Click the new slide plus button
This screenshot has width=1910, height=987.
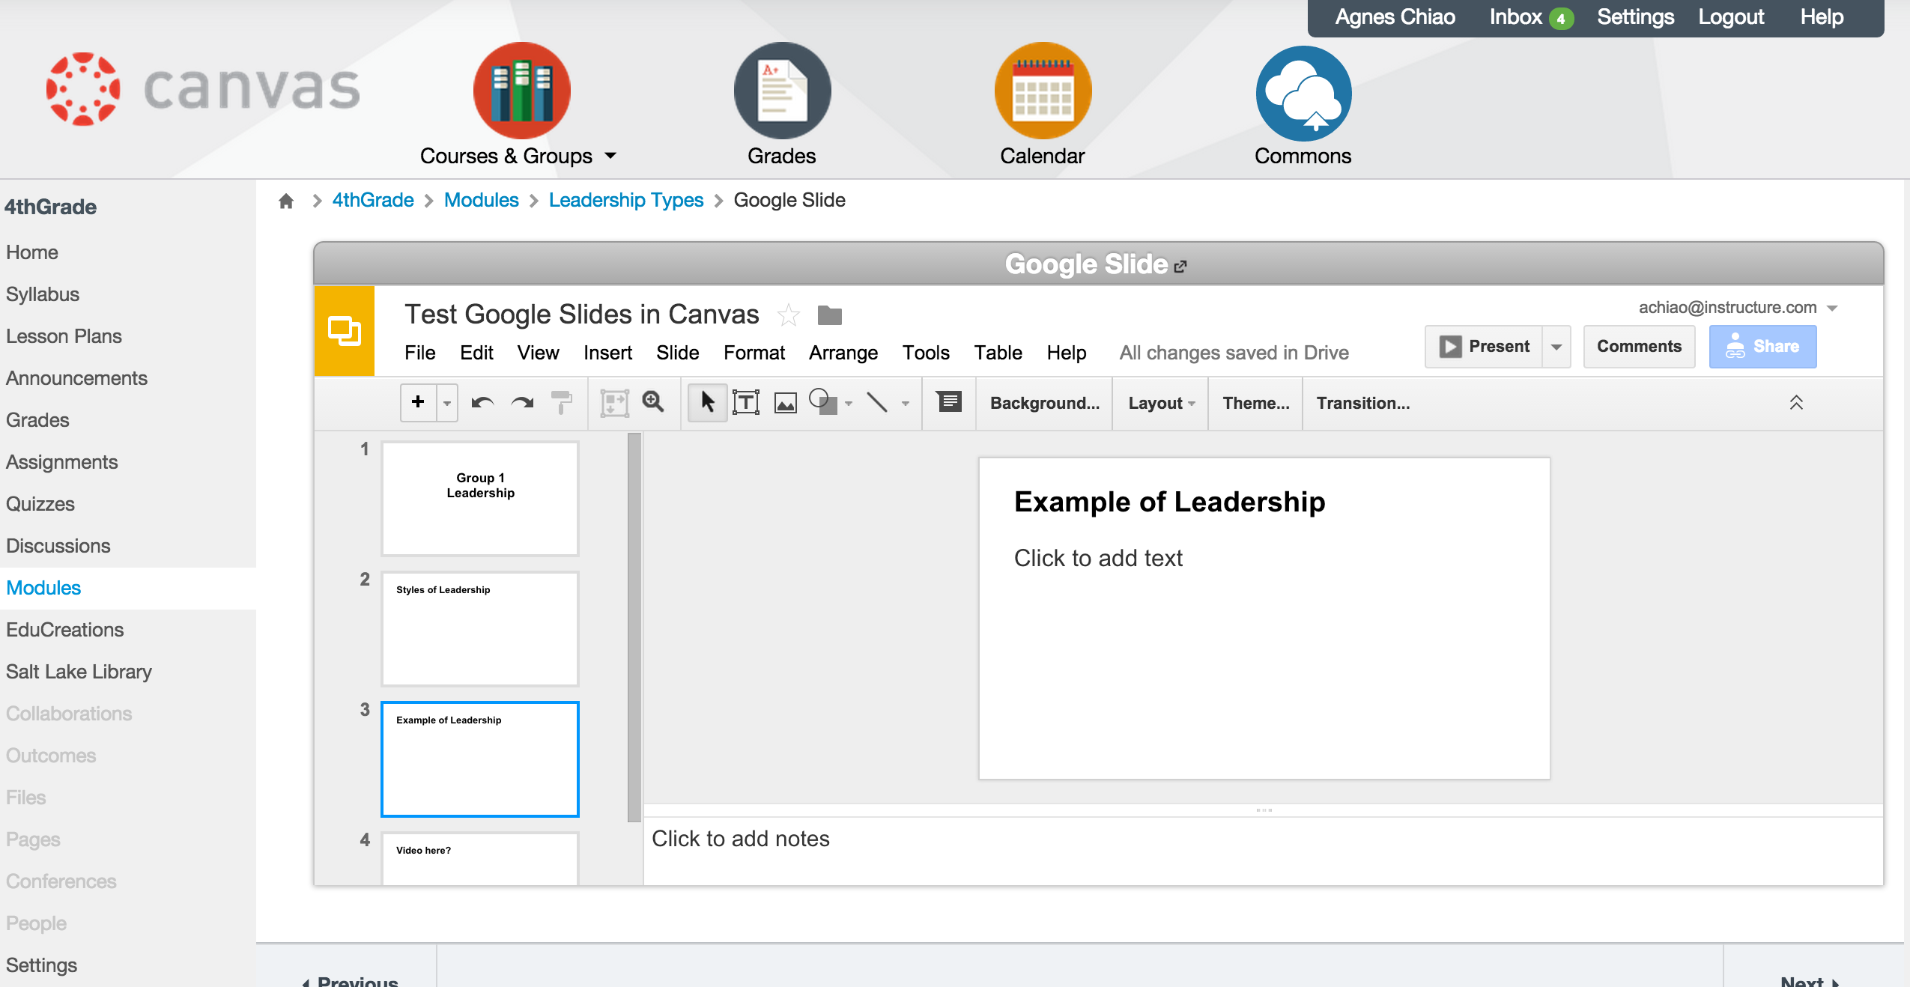419,402
